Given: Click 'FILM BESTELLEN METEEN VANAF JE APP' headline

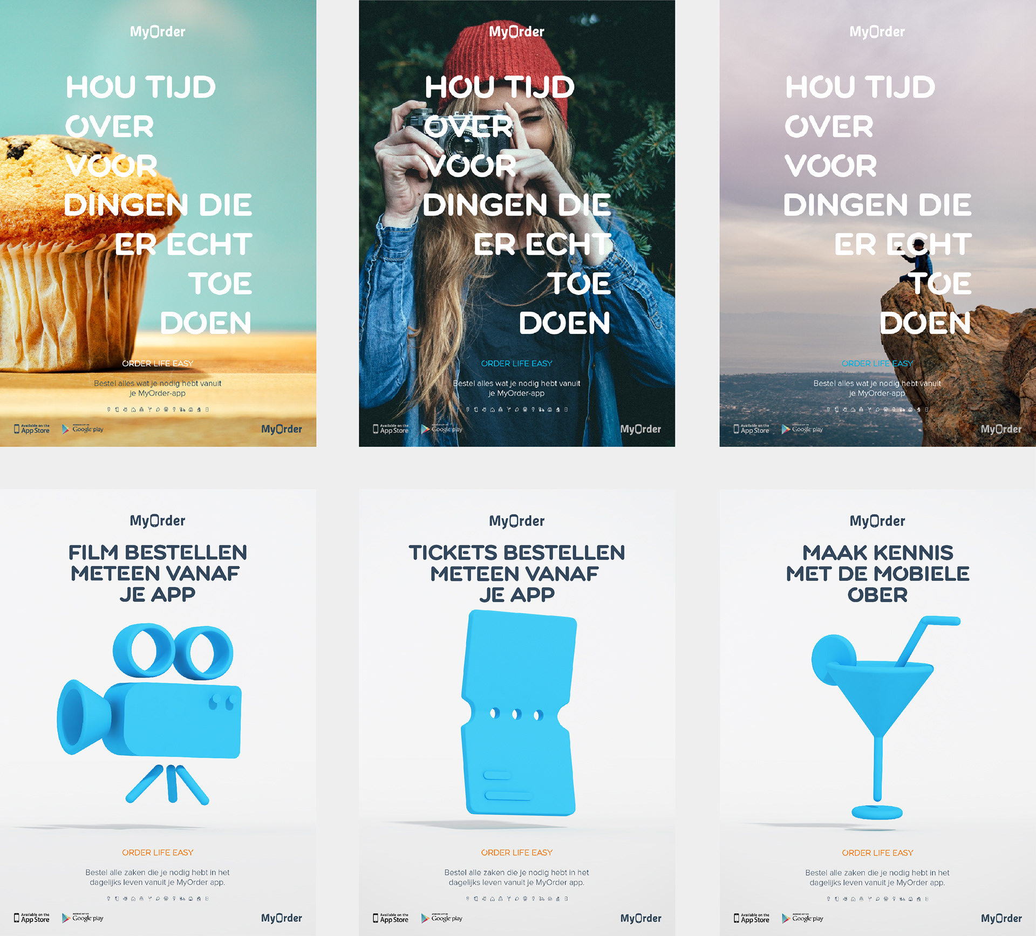Looking at the screenshot, I should 158,573.
